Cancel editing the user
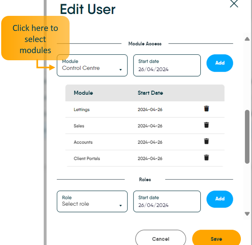The image size is (252, 245). [x=161, y=239]
